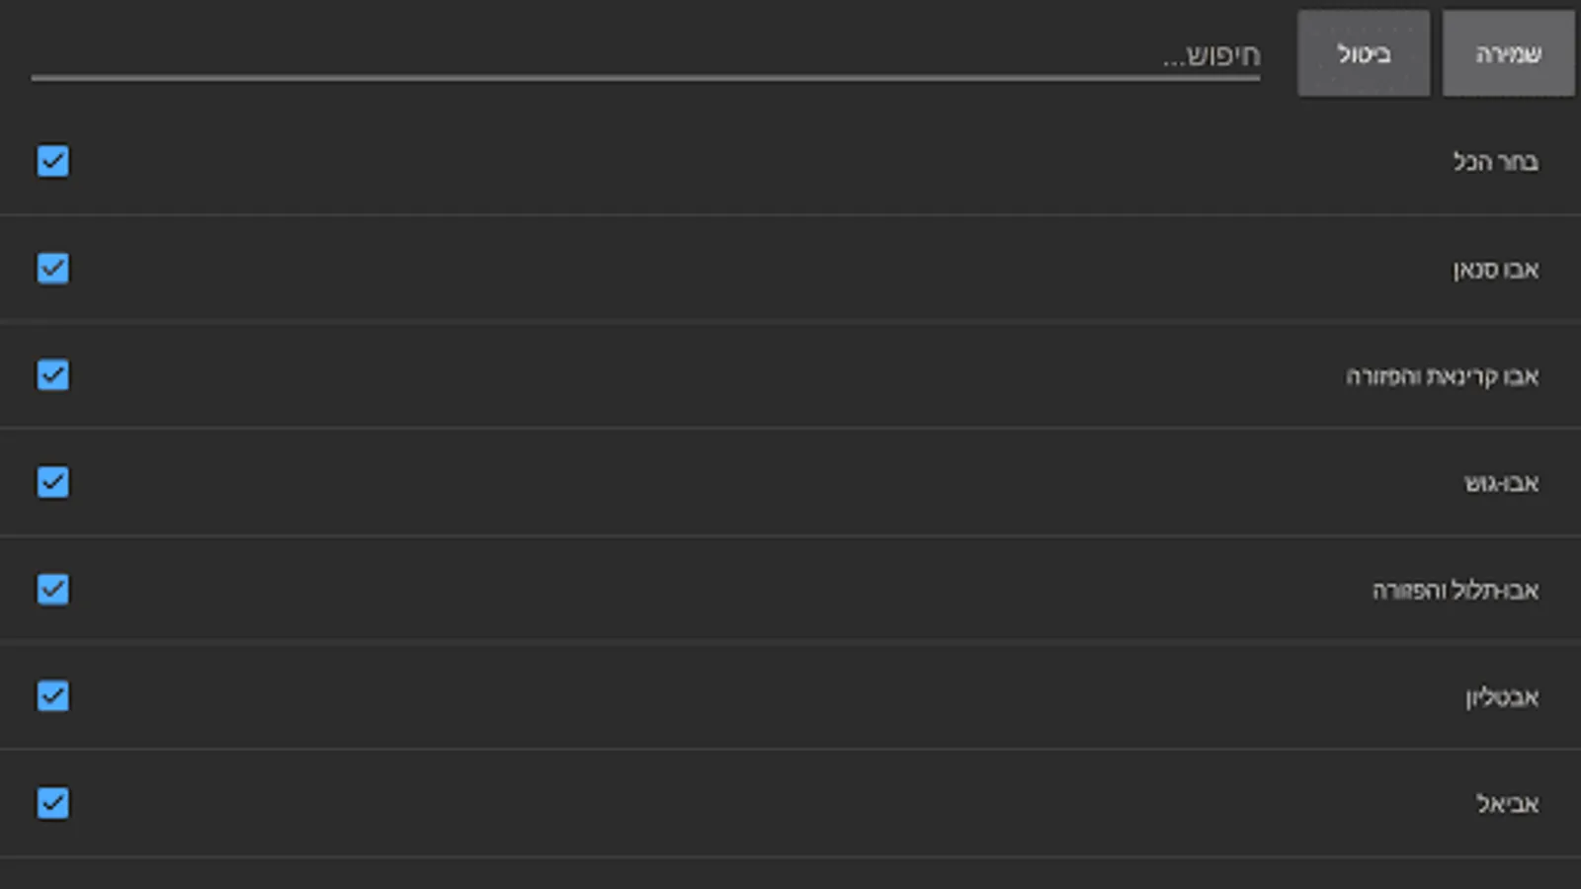Toggle the אבו סנאן checkbox

tap(53, 269)
